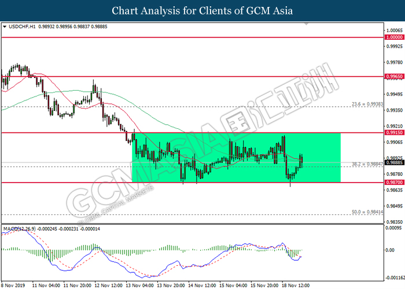Click the 12 Nov 12:00 time label
The width and height of the screenshot is (405, 289).
(x=109, y=286)
